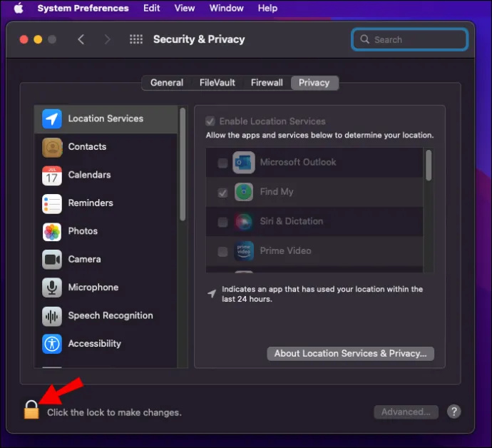Switch to the Firewall tab
The height and width of the screenshot is (448, 492).
click(267, 83)
